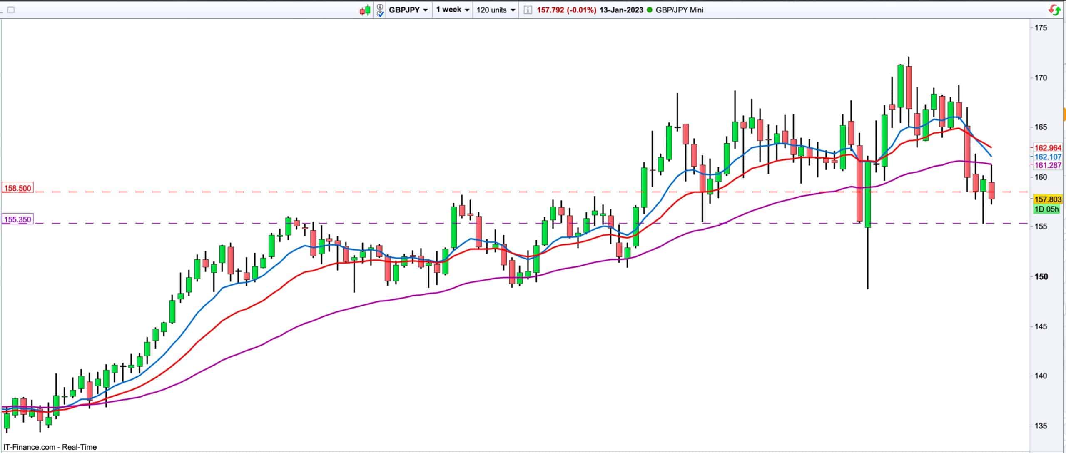Click the GBP/JPY Mini instrument label
The image size is (1066, 453).
(x=679, y=10)
